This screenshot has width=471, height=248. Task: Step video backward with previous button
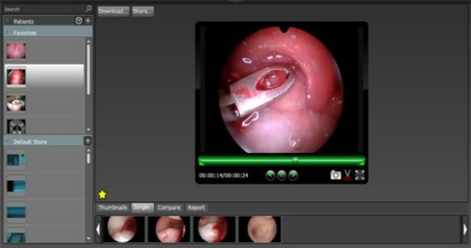pos(270,175)
